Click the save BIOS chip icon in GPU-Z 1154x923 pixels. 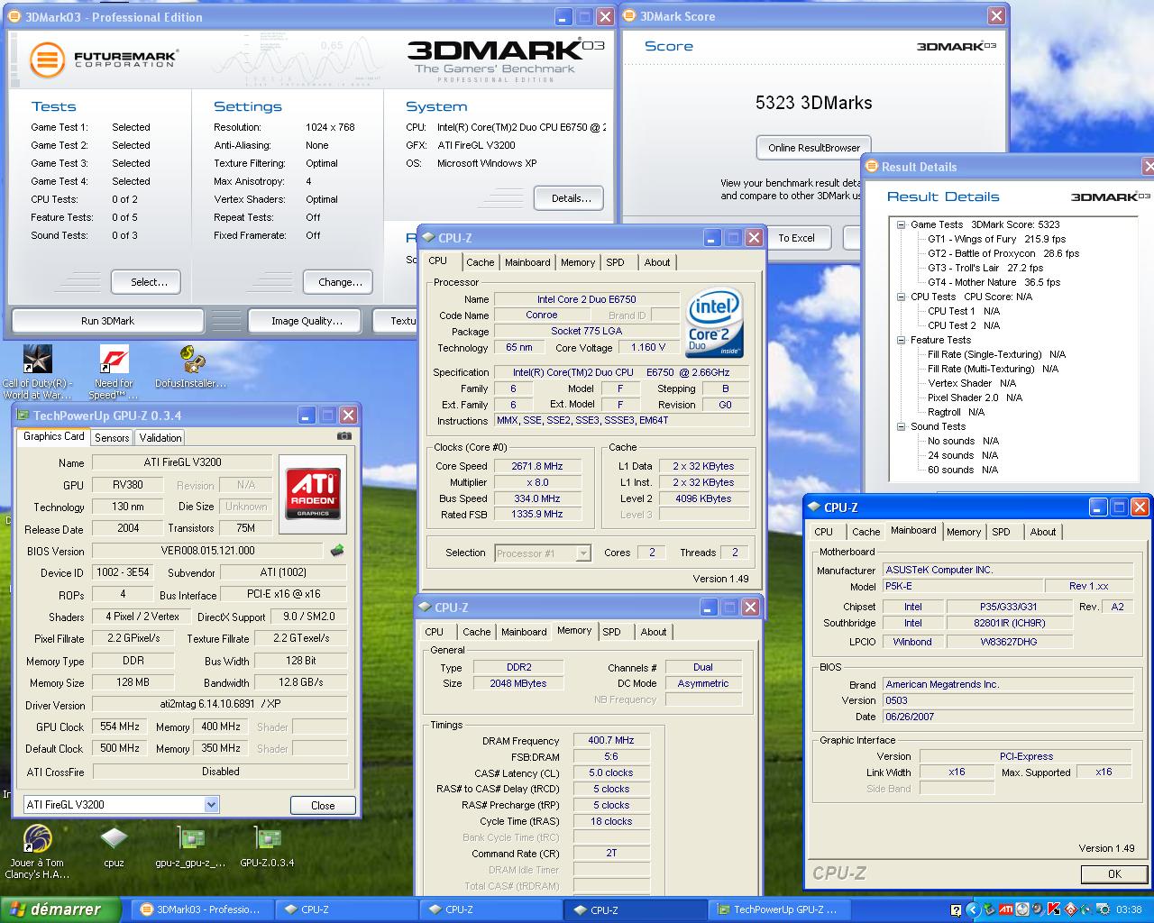click(x=337, y=550)
